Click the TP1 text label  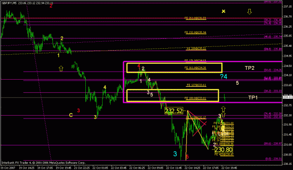pos(253,97)
